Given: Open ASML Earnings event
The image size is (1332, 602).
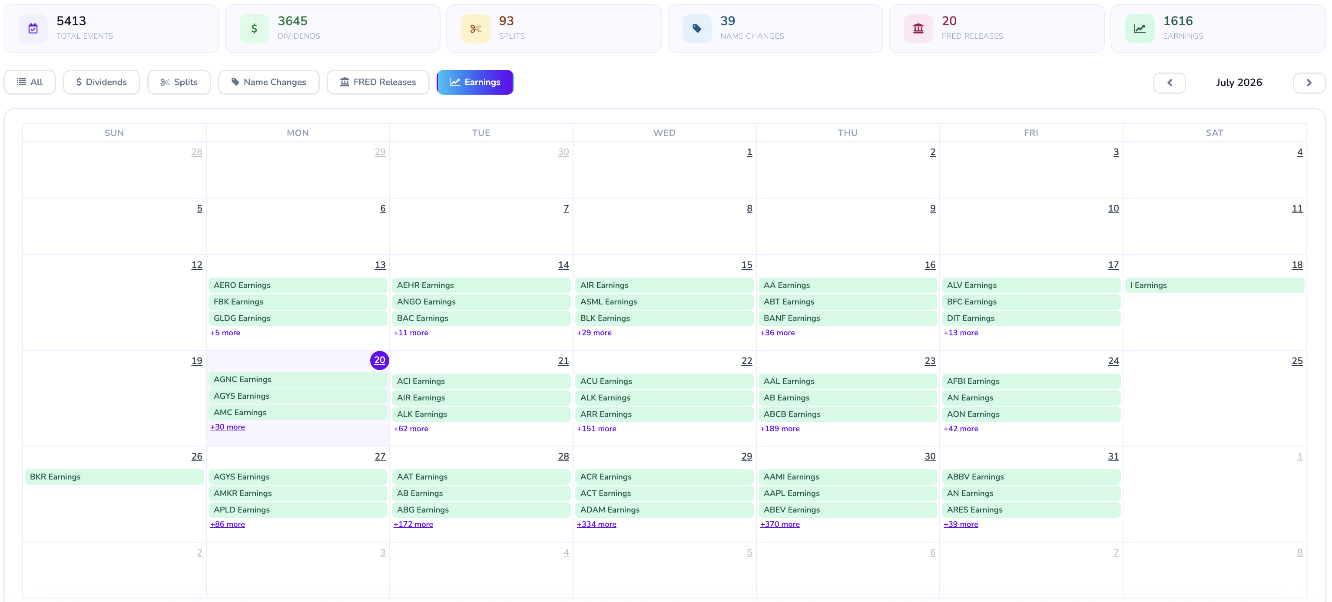Looking at the screenshot, I should click(664, 301).
